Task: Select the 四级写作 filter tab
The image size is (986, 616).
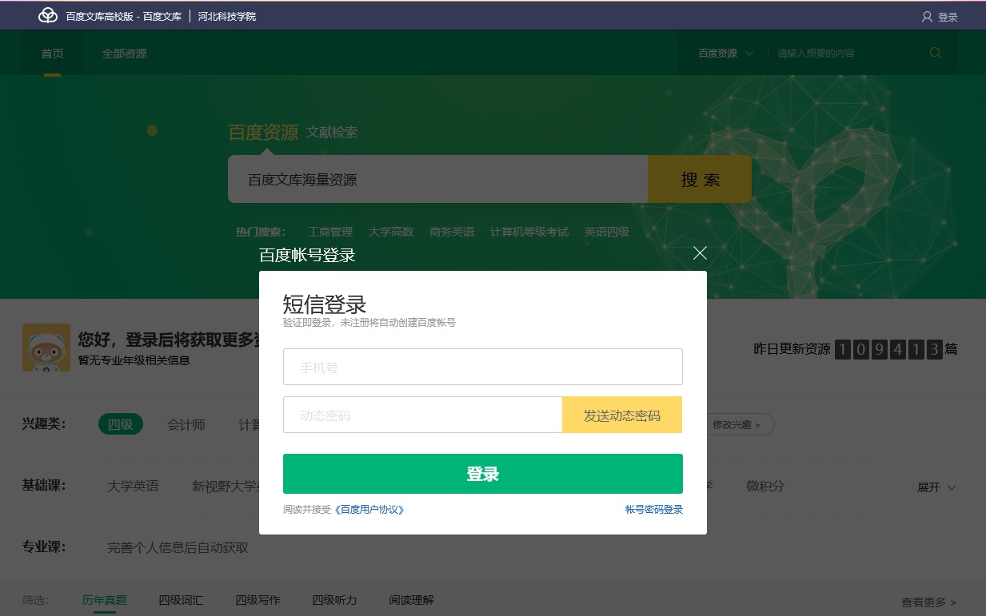Action: point(257,600)
